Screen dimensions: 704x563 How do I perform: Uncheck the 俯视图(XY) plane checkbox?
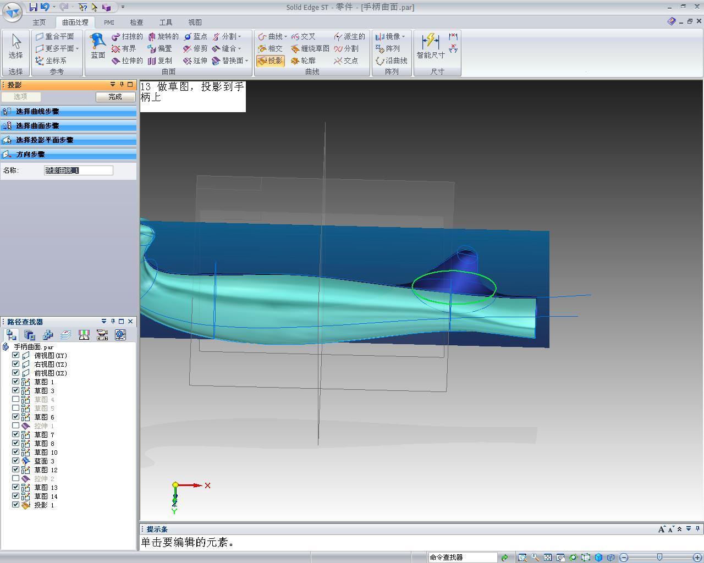coord(15,355)
